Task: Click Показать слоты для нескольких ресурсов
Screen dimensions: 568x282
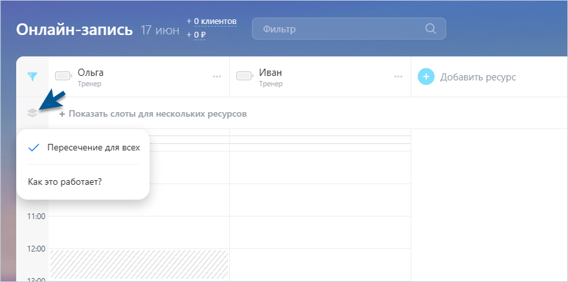Action: coord(153,114)
